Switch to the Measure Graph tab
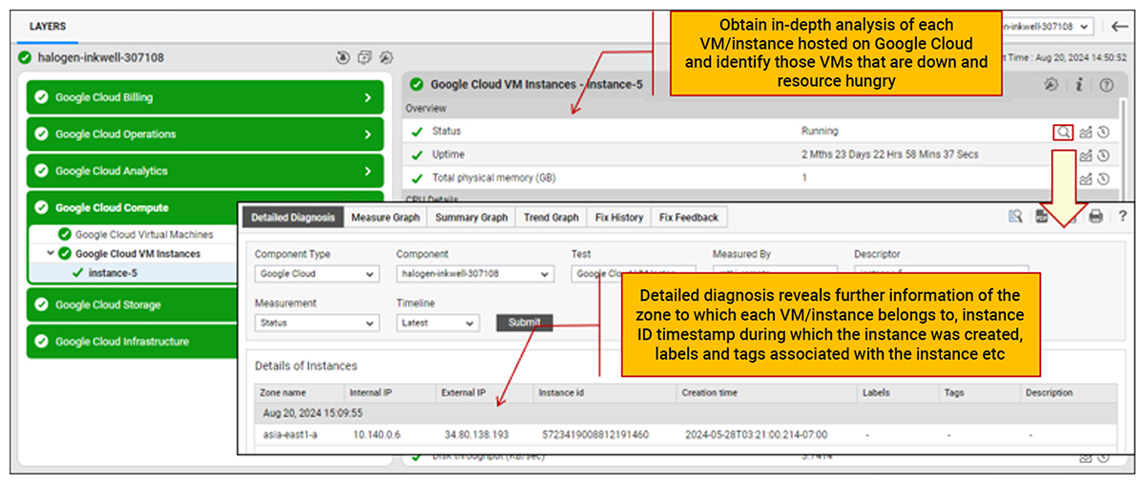Image resolution: width=1145 pixels, height=484 pixels. click(x=385, y=218)
